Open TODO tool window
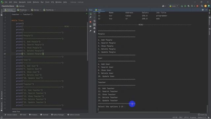This screenshot has height=119, width=211. [x=23, y=115]
